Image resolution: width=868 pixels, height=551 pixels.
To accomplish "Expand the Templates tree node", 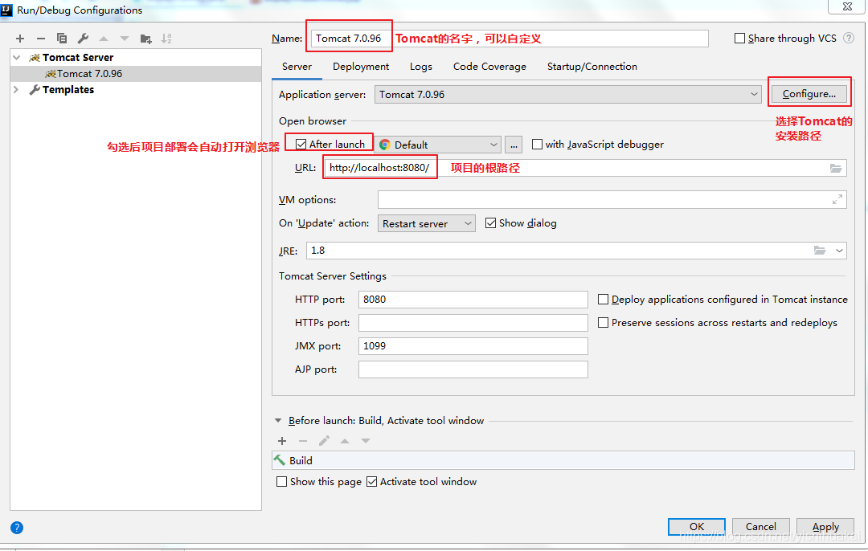I will [16, 90].
